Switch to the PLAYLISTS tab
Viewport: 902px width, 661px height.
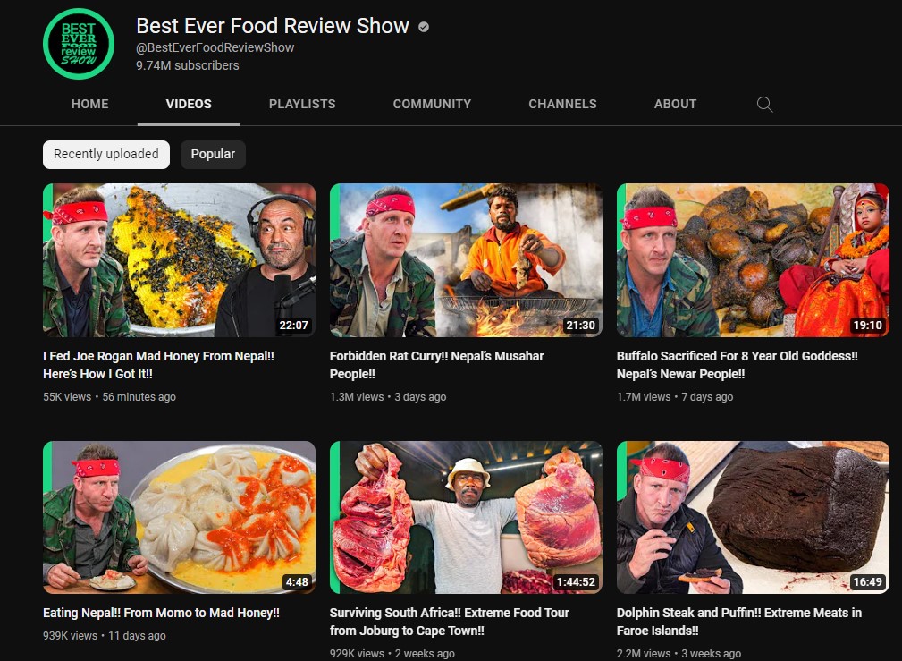click(302, 105)
